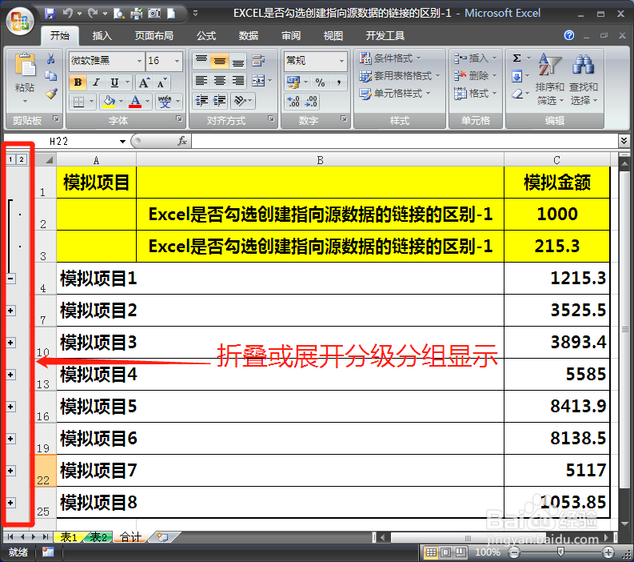Increase font size with large A icon
This screenshot has width=634, height=562.
144,83
